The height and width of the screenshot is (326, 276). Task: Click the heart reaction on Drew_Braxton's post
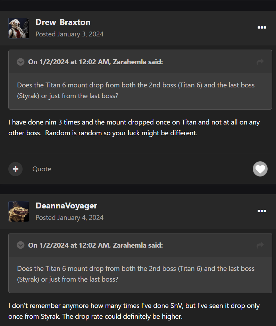tap(260, 169)
